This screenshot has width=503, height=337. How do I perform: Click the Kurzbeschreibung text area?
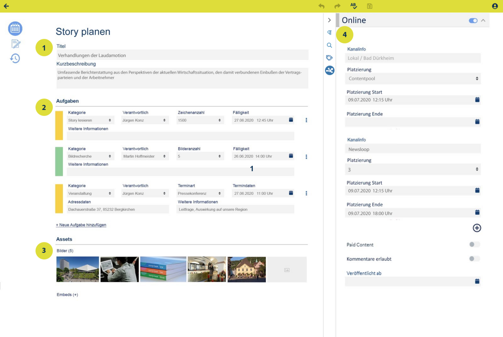pyautogui.click(x=182, y=78)
